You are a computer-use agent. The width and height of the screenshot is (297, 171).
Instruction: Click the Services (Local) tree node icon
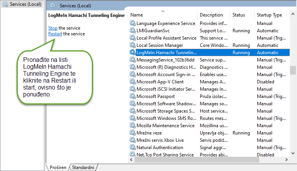[5, 4]
